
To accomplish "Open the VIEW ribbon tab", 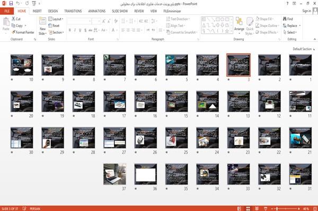I will click(x=154, y=11).
